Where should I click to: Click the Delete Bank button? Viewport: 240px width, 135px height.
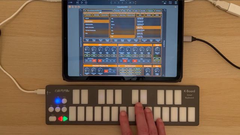[x=96, y=15]
